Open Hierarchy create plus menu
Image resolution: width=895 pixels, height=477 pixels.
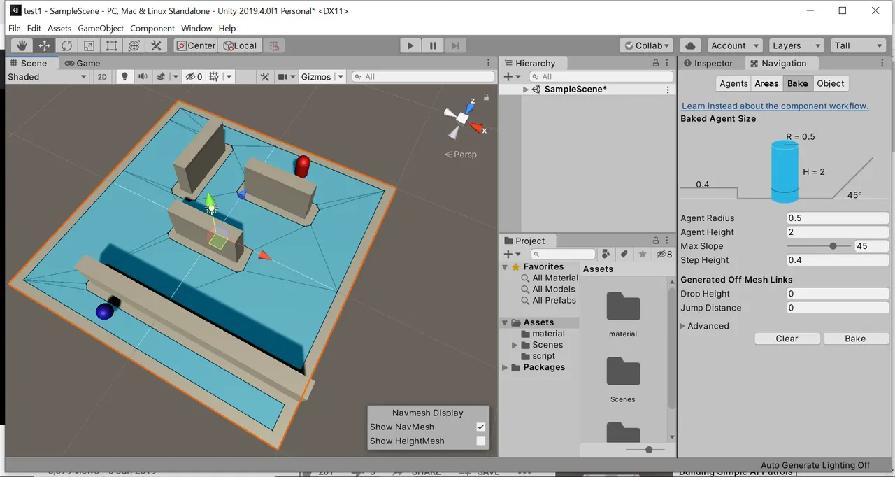tap(512, 77)
